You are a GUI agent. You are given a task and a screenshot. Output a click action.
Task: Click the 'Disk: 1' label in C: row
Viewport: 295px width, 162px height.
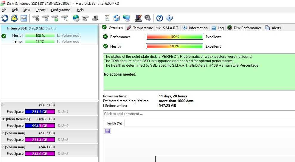63,112
